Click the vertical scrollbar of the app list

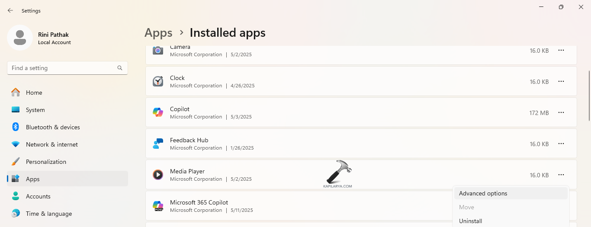pos(589,96)
